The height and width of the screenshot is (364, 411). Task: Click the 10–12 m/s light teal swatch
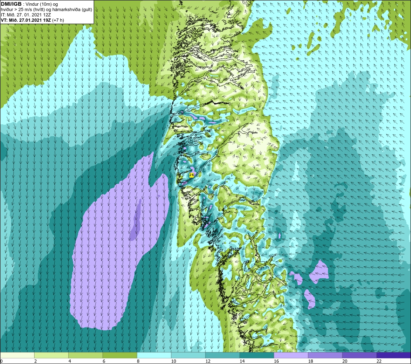pyautogui.click(x=188, y=355)
